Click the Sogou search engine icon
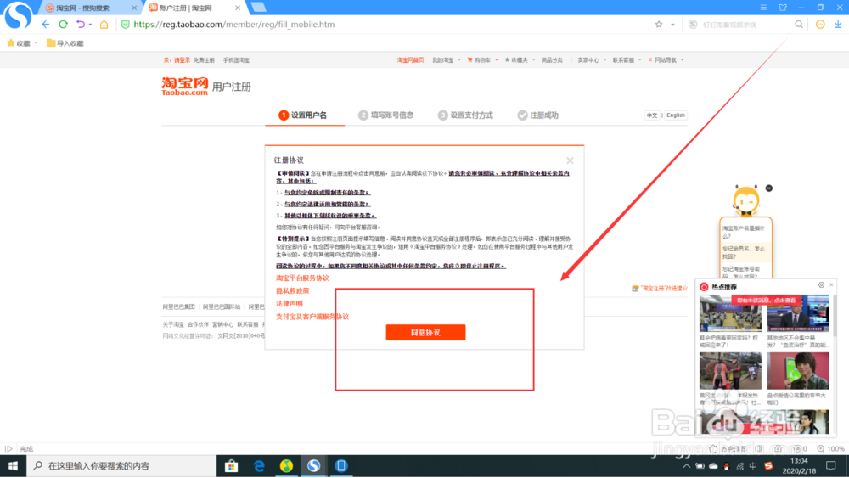Screen dimensions: 849x478 [693, 25]
